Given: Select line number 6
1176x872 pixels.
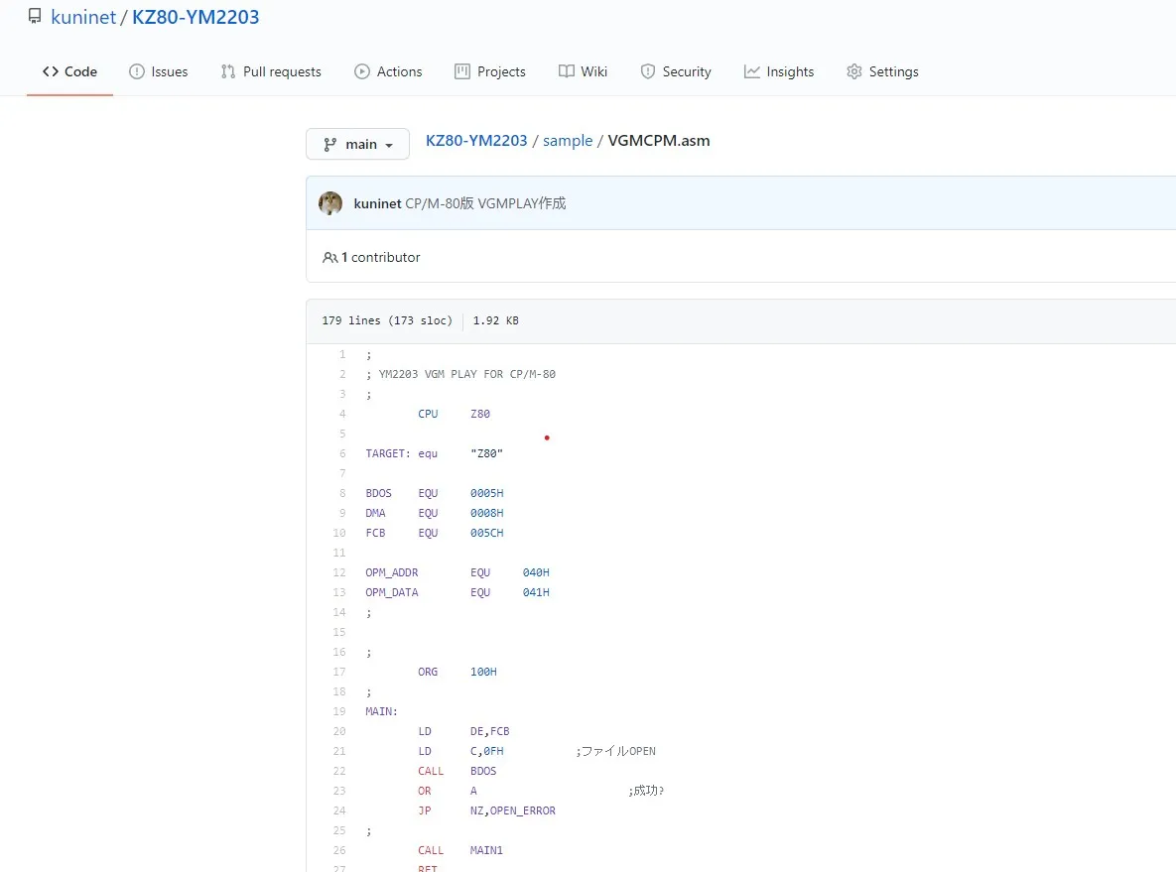Looking at the screenshot, I should click(x=342, y=453).
